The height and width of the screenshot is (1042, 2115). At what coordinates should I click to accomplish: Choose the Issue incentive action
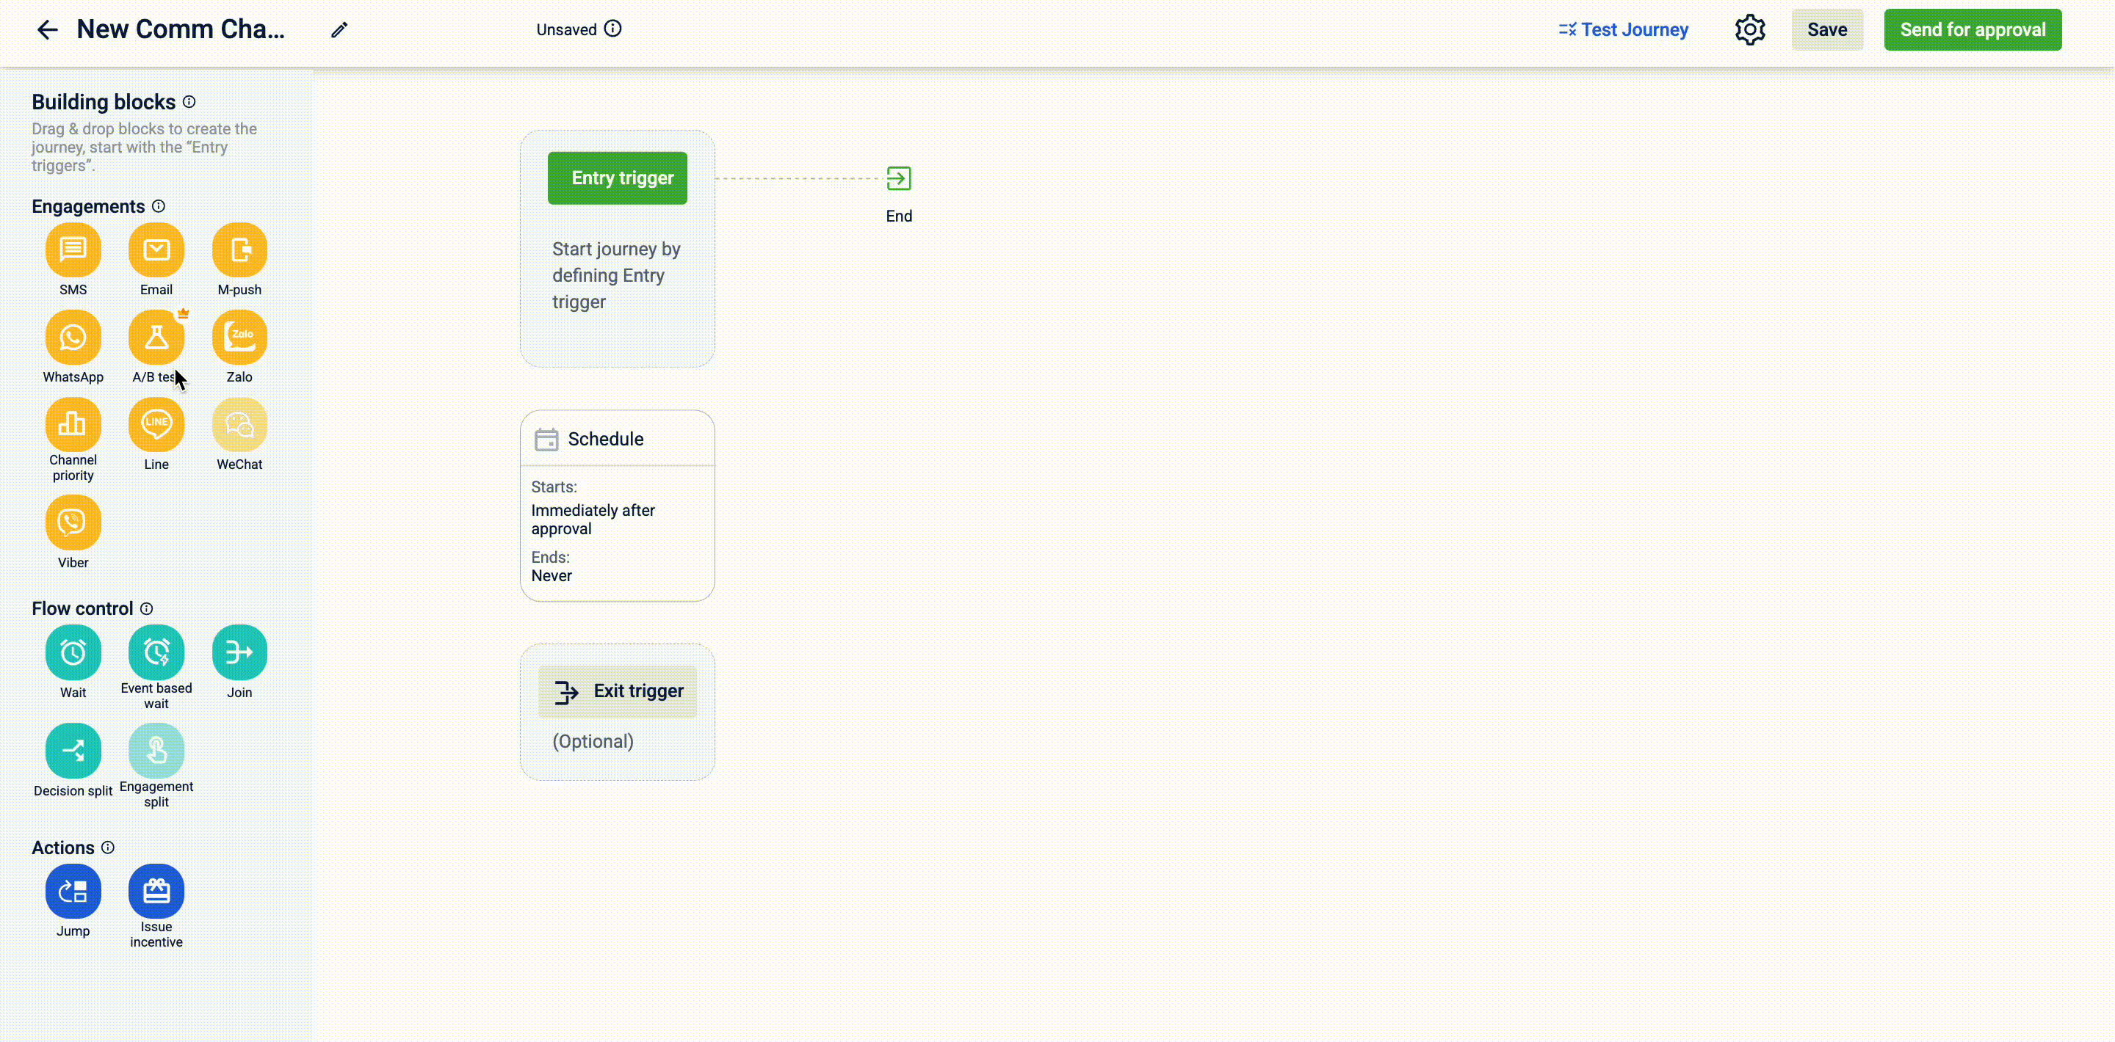tap(156, 891)
